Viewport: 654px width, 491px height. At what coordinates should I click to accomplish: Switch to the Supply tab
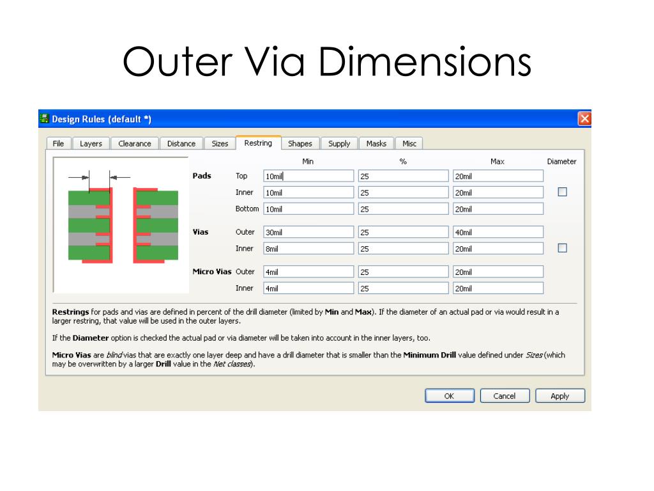pos(338,143)
